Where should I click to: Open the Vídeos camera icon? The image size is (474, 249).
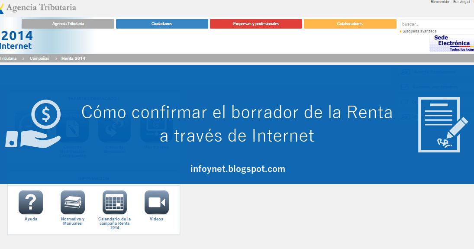pos(157,202)
